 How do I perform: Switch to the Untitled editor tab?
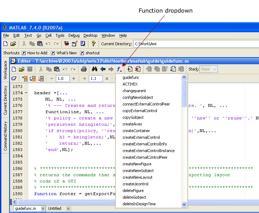pos(55,208)
